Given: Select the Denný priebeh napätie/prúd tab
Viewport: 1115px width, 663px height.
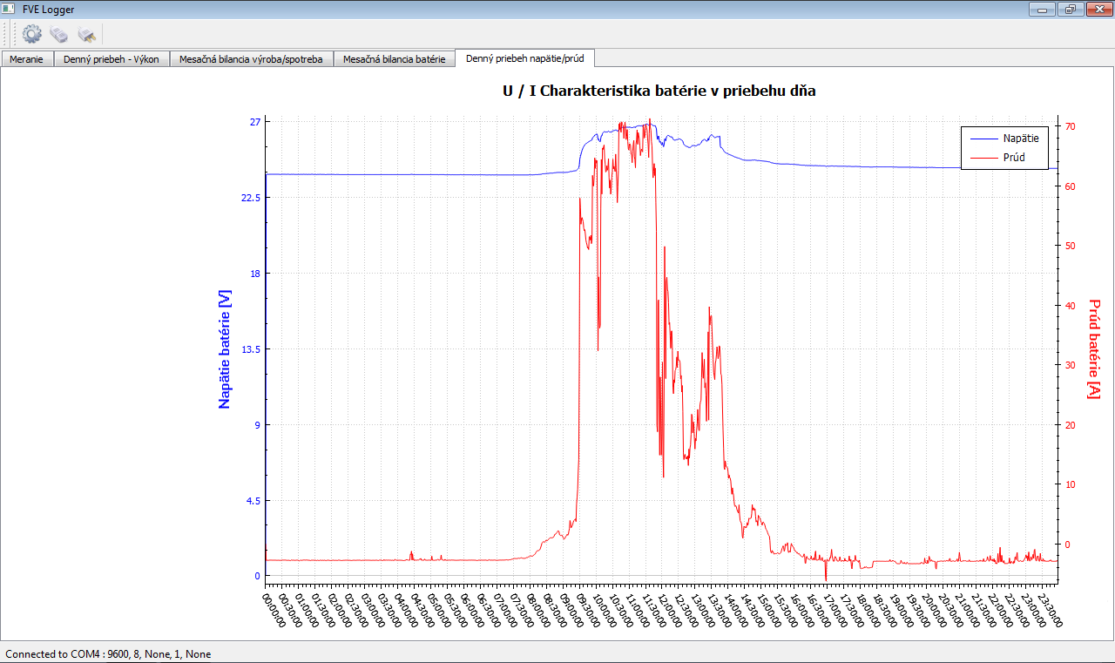Looking at the screenshot, I should 524,58.
